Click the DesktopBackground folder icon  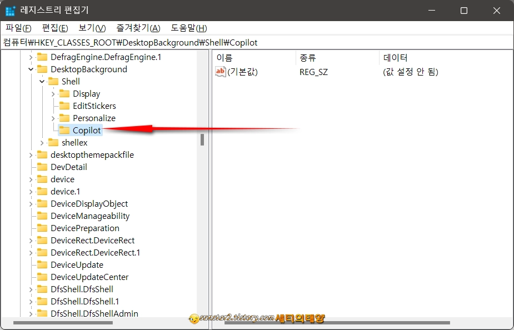pyautogui.click(x=42, y=69)
